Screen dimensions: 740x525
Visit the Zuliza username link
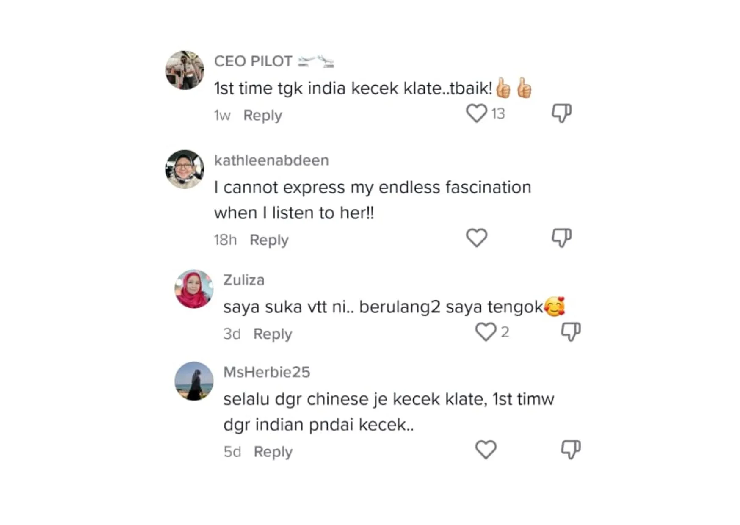point(244,280)
